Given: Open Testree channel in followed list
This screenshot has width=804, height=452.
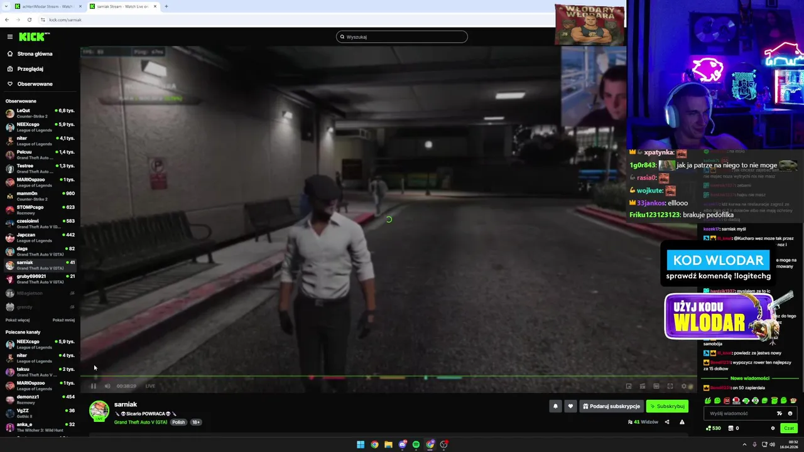Looking at the screenshot, I should click(x=40, y=168).
